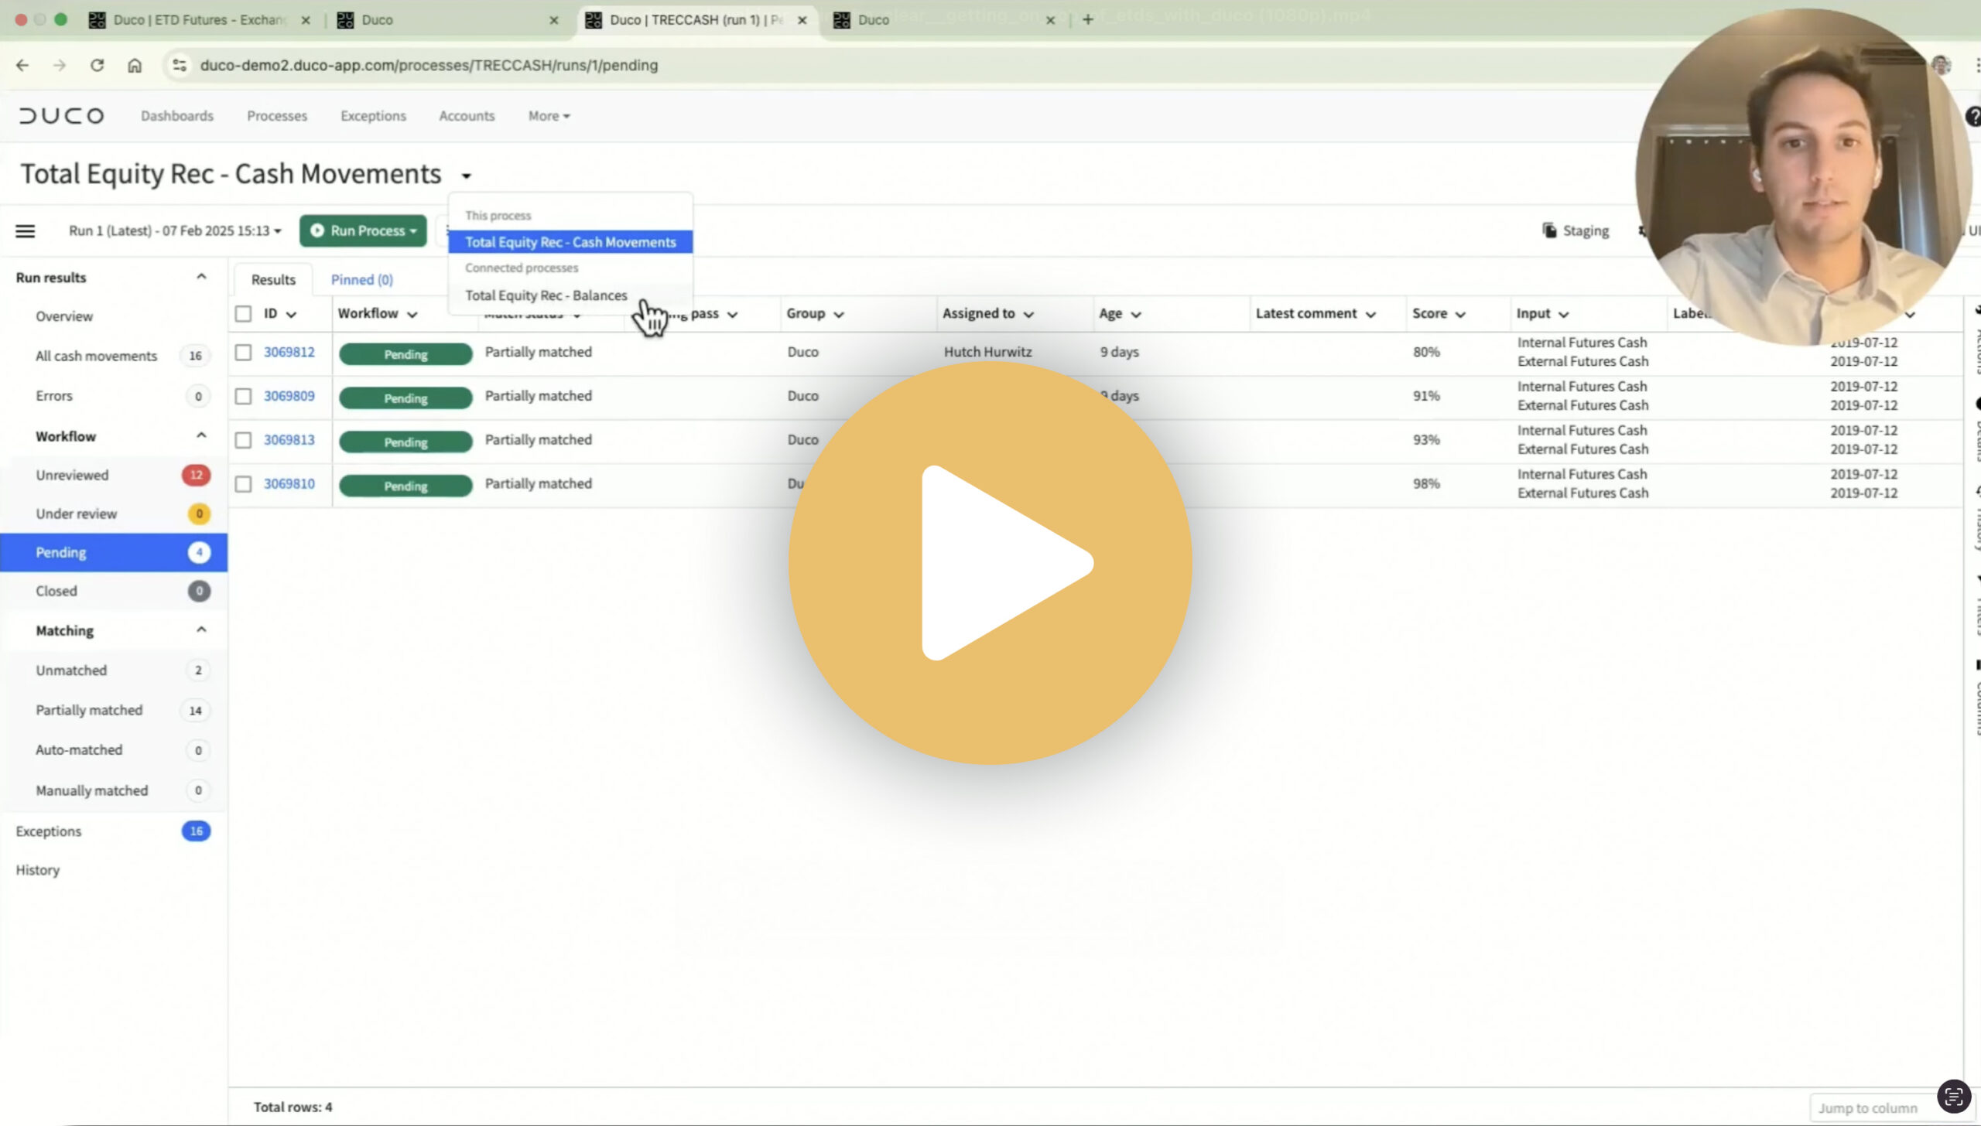Click the browser home icon
Viewport: 1981px width, 1126px height.
[x=135, y=66]
